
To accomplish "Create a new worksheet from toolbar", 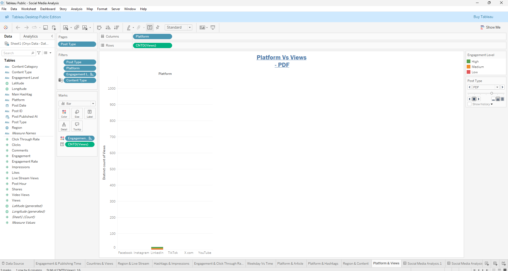I will (66, 27).
